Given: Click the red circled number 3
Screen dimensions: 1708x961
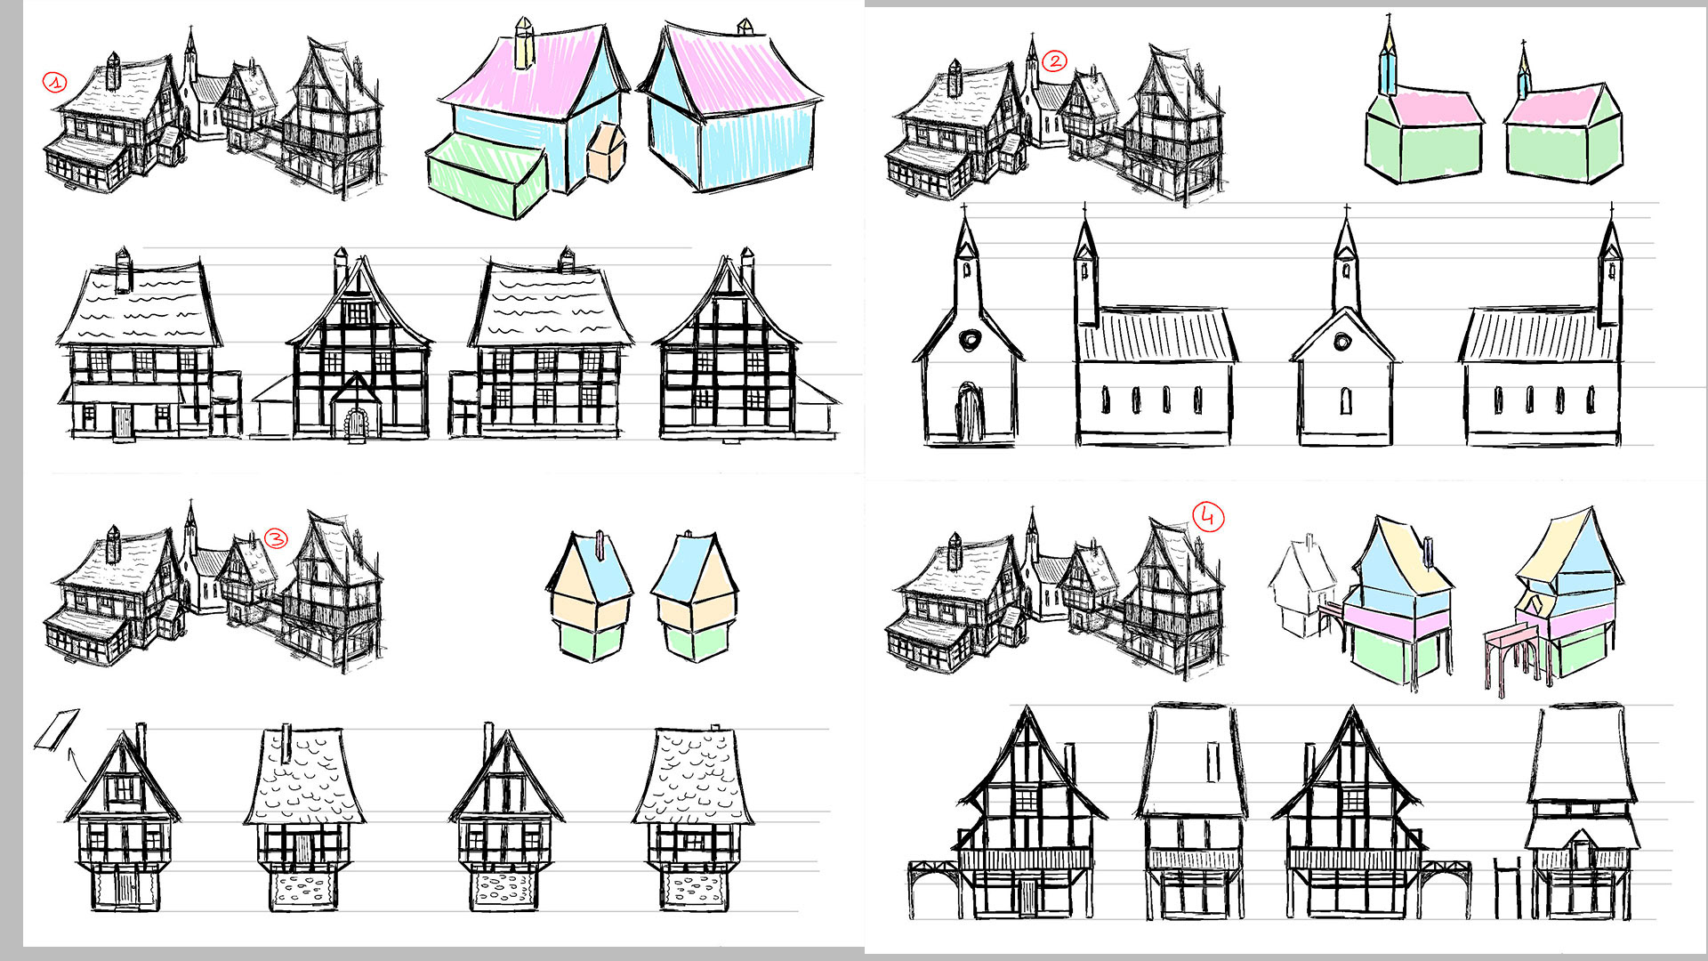Looking at the screenshot, I should tap(276, 539).
